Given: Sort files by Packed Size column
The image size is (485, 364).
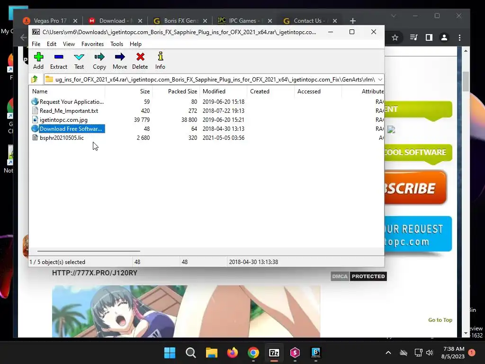Looking at the screenshot, I should pos(176,91).
